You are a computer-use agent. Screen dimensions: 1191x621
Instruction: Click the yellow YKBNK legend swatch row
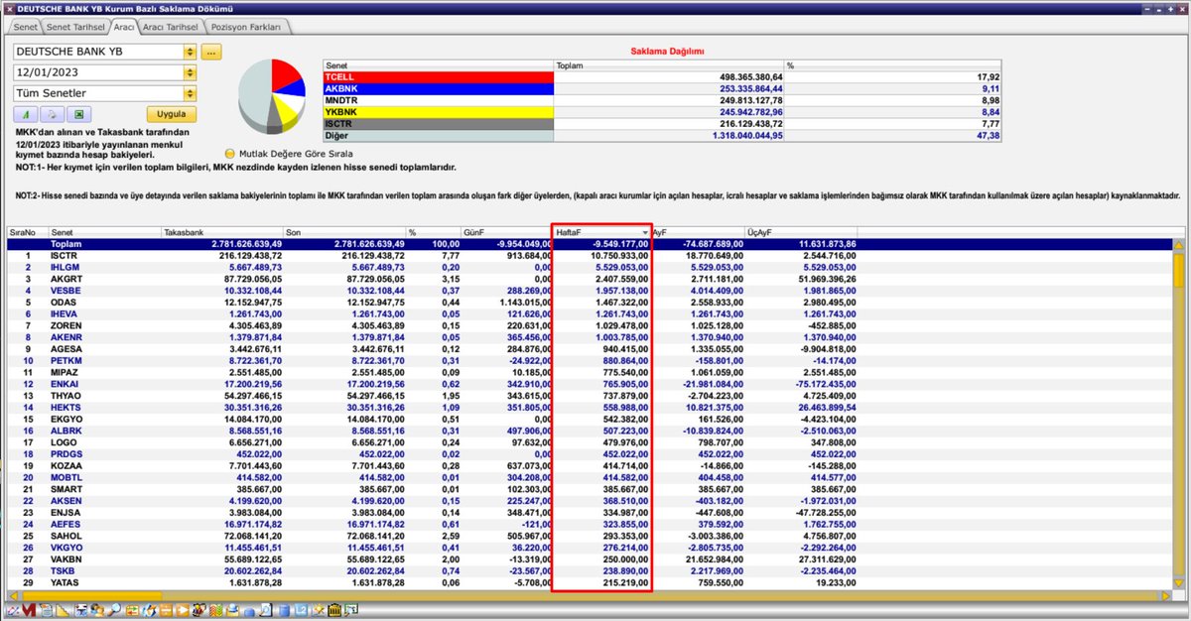pyautogui.click(x=439, y=112)
